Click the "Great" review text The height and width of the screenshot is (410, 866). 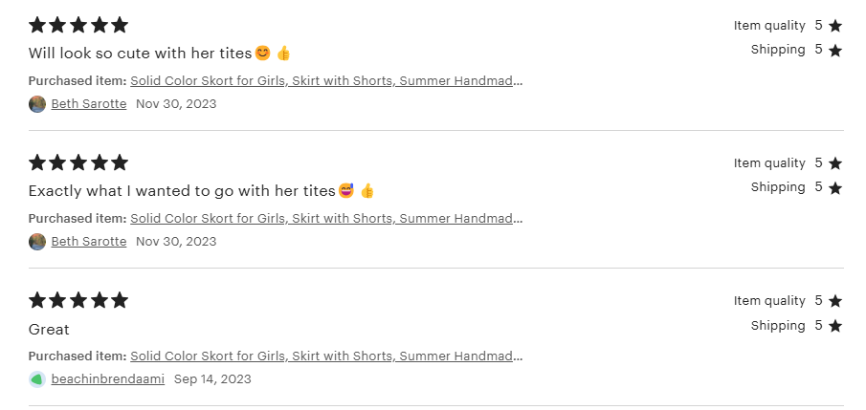(x=49, y=330)
